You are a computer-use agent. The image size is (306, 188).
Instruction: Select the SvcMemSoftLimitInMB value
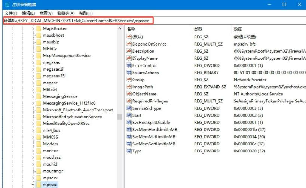coord(154,144)
